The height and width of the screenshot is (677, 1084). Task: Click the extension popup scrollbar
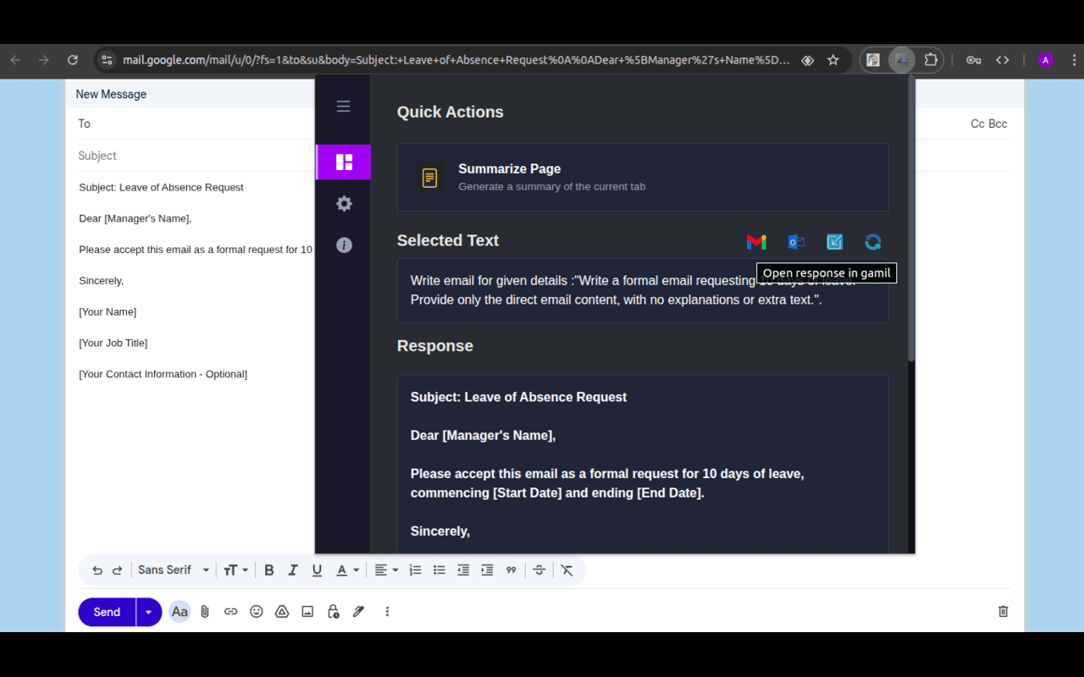coord(911,220)
